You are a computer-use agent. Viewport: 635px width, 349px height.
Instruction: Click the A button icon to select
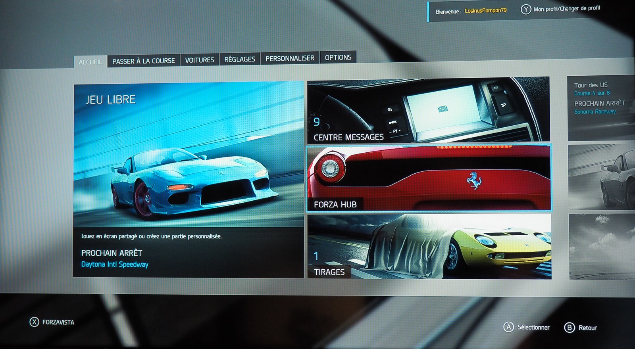(x=508, y=327)
